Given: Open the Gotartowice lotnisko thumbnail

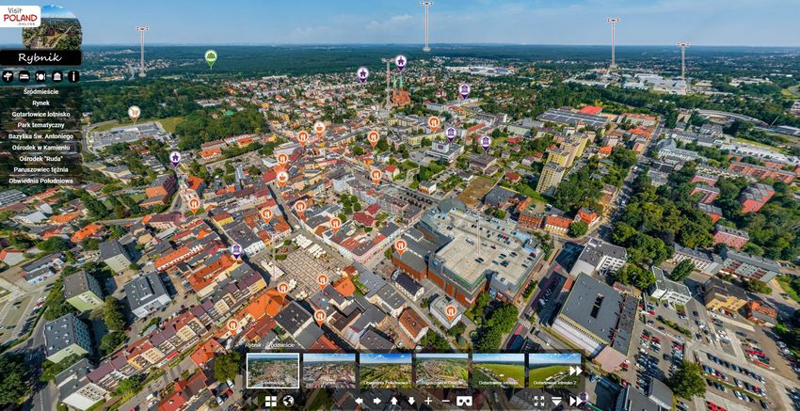Looking at the screenshot, I should 499,371.
